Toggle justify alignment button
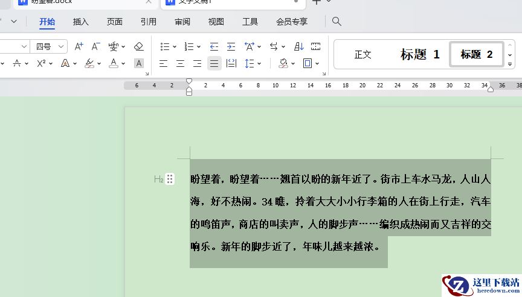This screenshot has height=297, width=522. [x=214, y=63]
